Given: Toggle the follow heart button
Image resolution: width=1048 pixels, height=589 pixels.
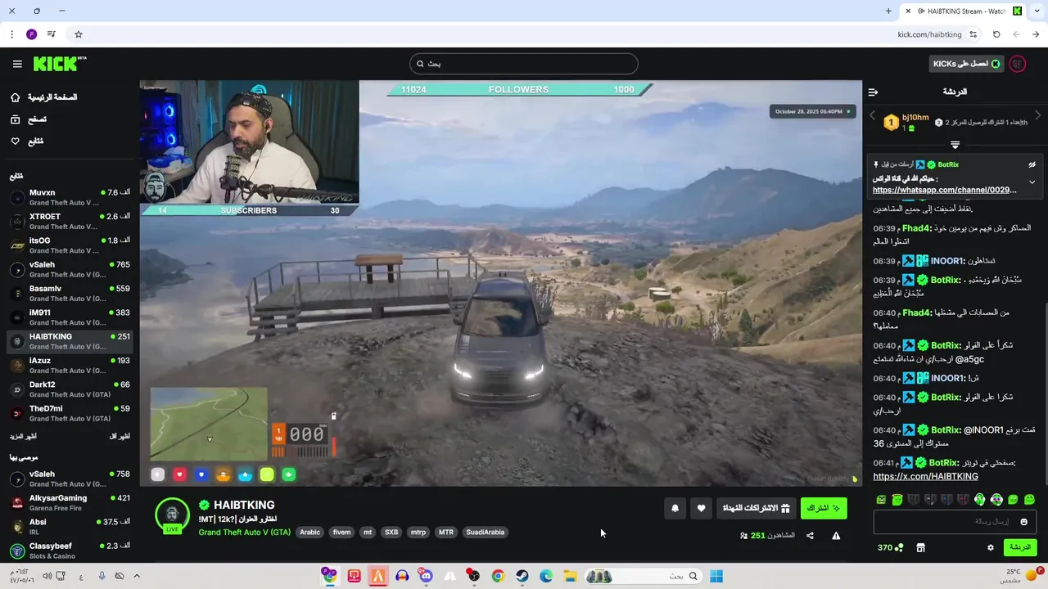Looking at the screenshot, I should click(701, 508).
